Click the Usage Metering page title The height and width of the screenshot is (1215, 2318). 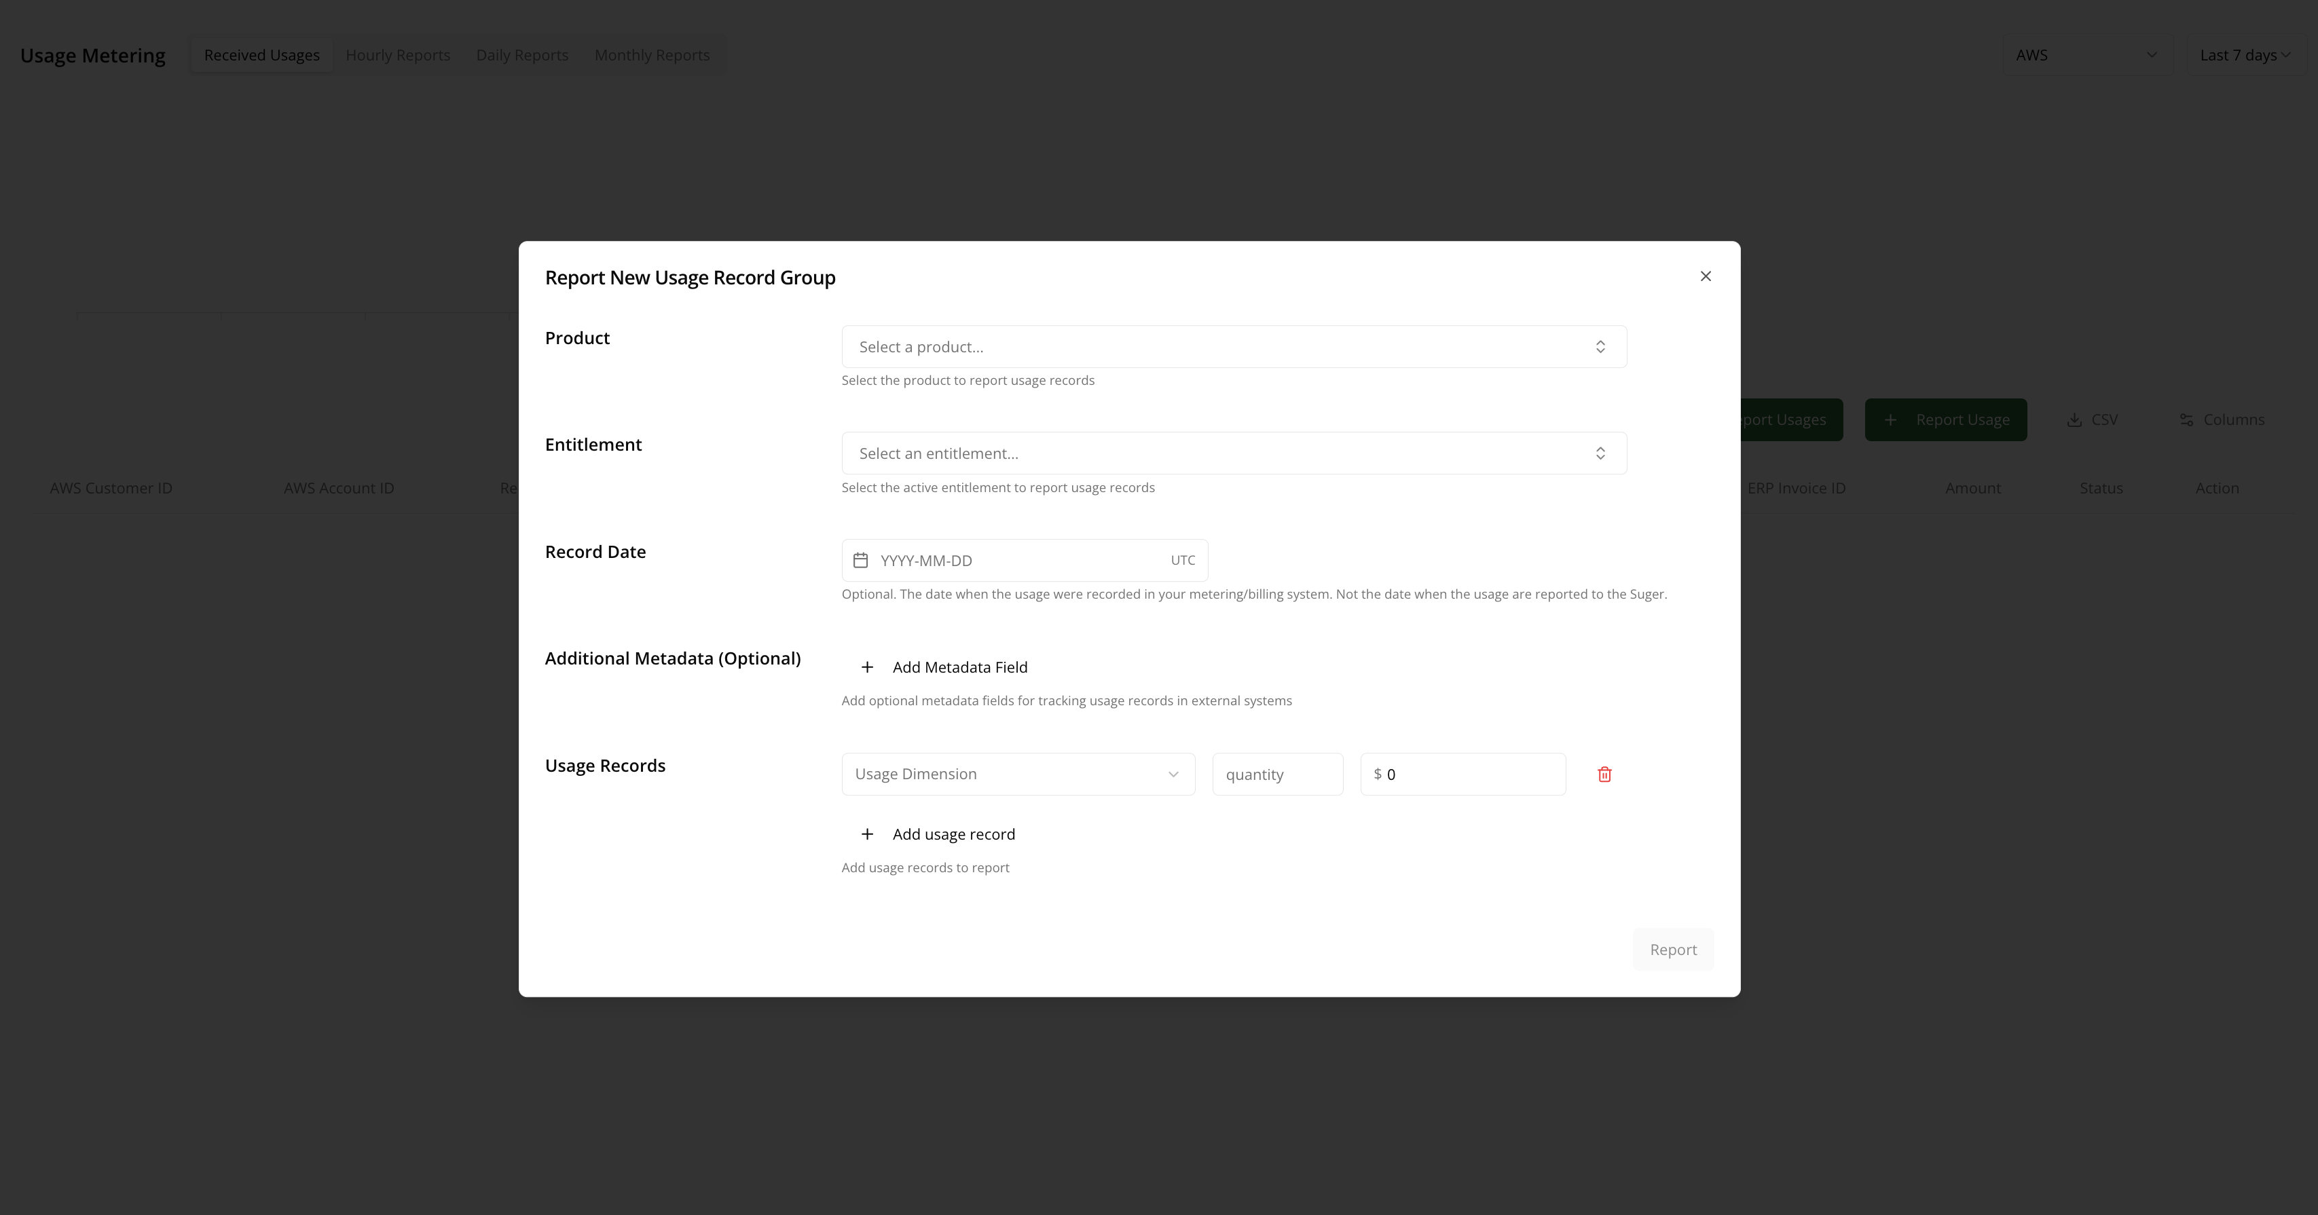click(x=93, y=56)
